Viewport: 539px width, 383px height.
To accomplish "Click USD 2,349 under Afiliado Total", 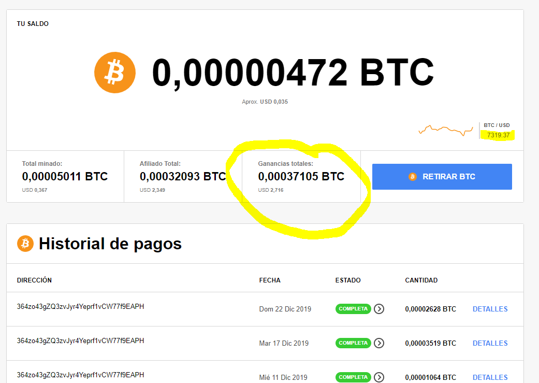I will [x=152, y=190].
